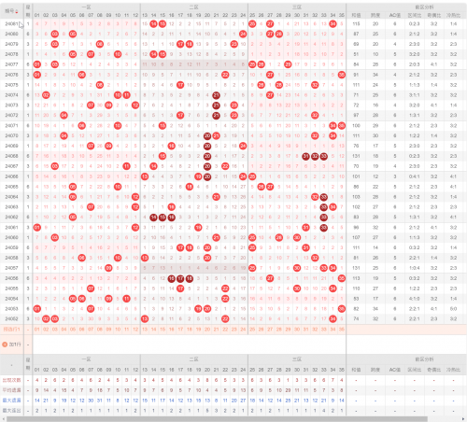Click the horizontal scrollbar thumb at bottom

point(217,419)
